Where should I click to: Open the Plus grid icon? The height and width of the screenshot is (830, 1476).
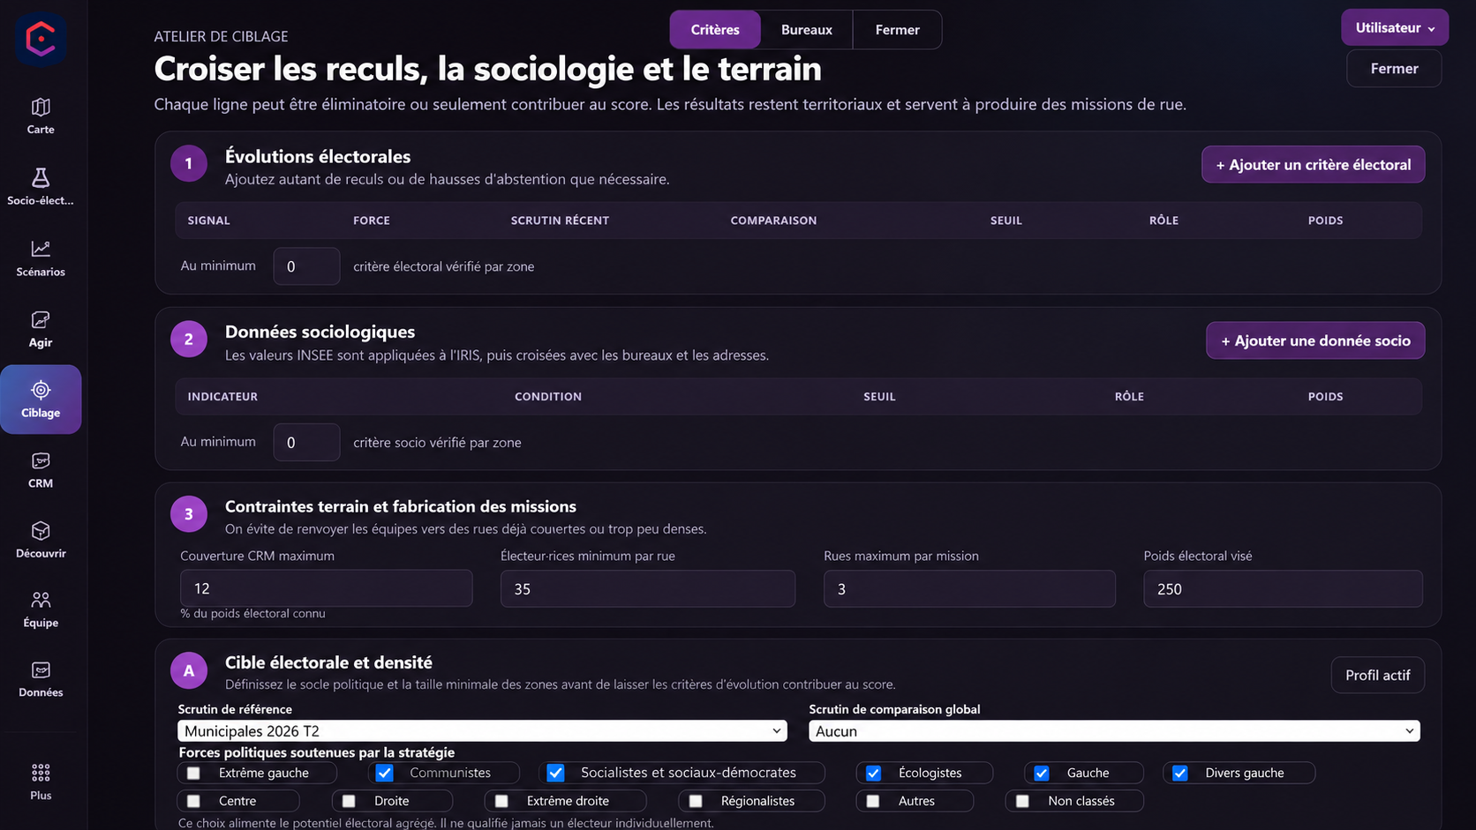41,774
